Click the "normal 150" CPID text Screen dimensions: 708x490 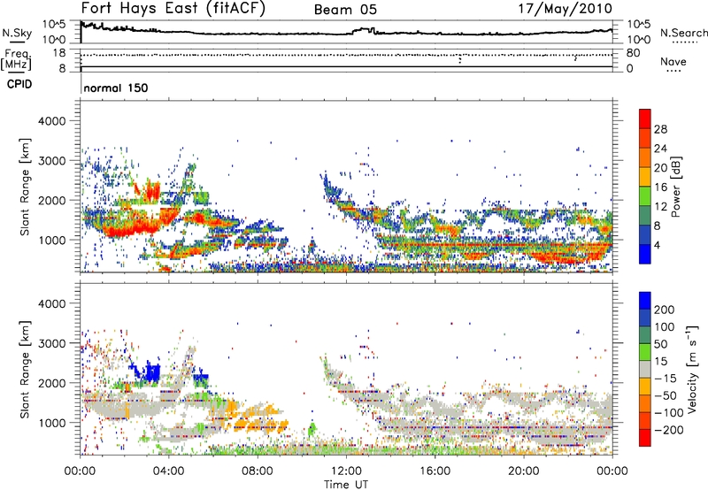pyautogui.click(x=116, y=88)
